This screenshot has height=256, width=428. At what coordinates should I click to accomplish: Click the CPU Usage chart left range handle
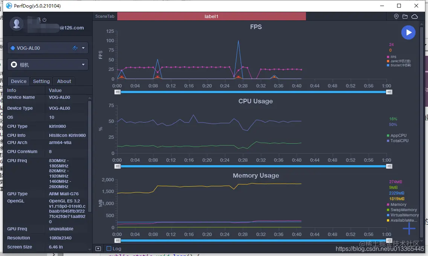point(118,166)
